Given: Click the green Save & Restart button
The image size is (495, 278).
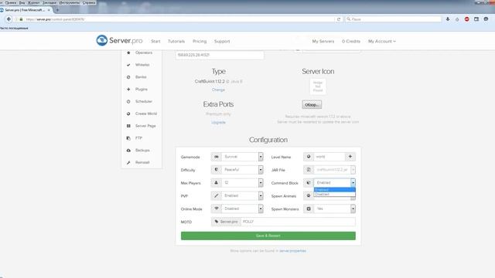Looking at the screenshot, I should pos(268,236).
